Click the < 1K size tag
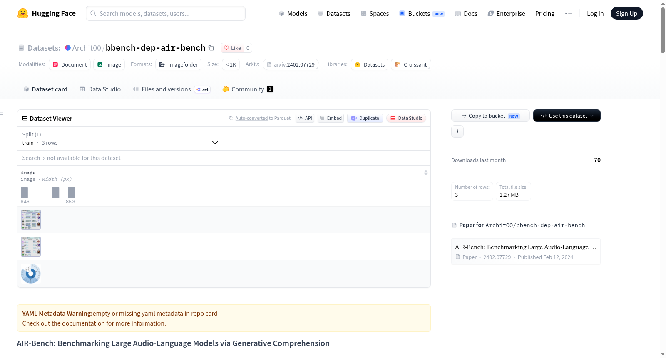 click(231, 64)
